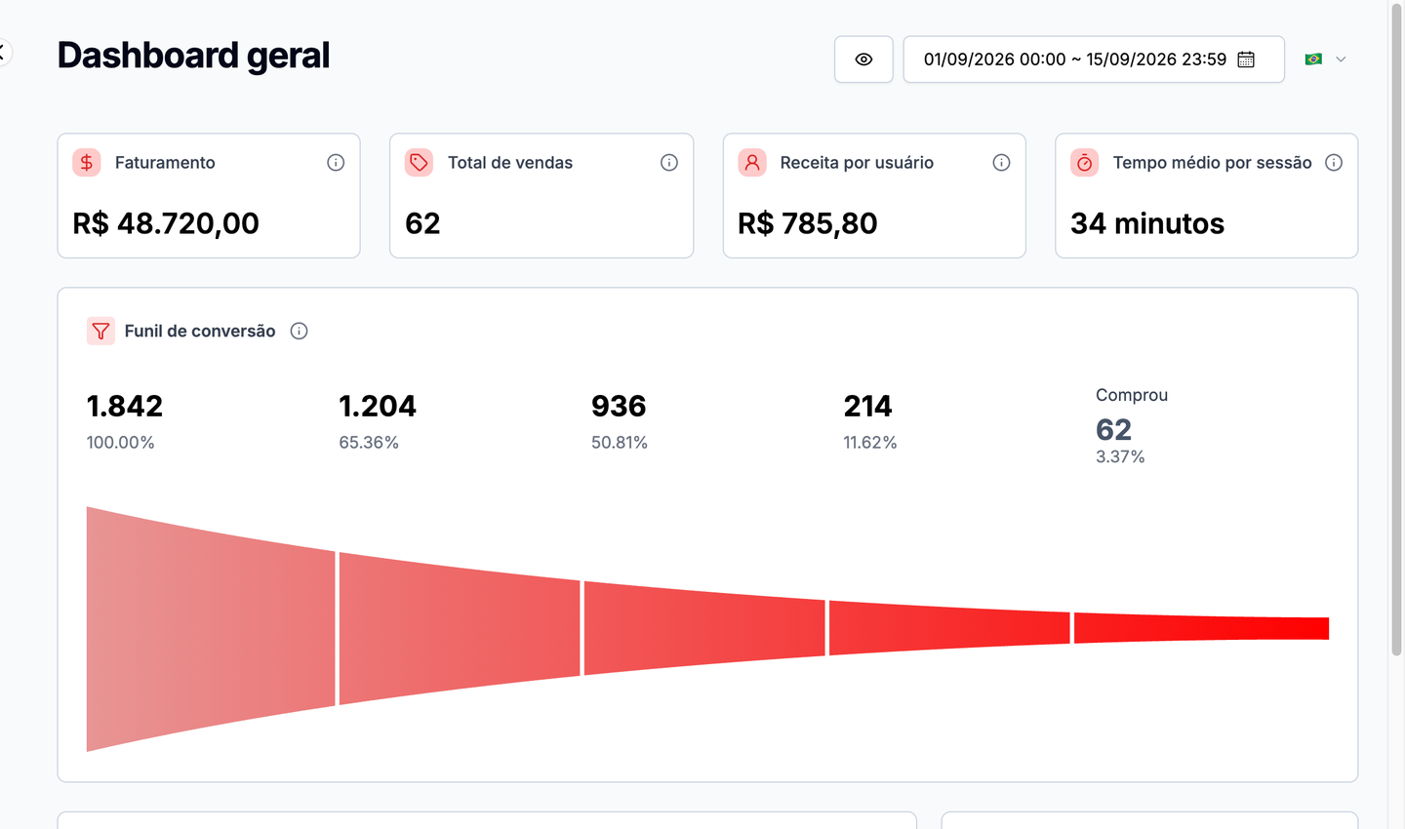Toggle the eye visibility button
This screenshot has width=1405, height=829.
pyautogui.click(x=863, y=59)
